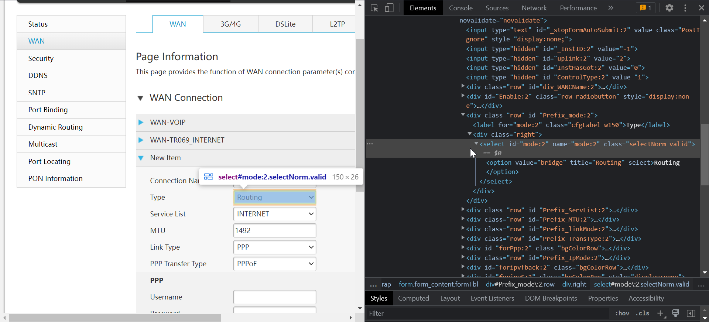Open the Accessibility pane tab
This screenshot has height=322, width=709.
(646, 298)
